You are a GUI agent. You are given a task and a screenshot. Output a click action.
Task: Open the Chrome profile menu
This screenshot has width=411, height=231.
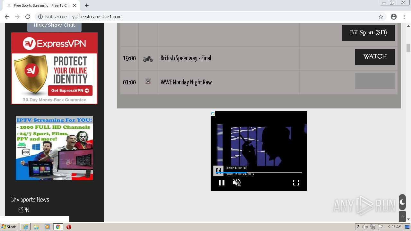(x=394, y=17)
